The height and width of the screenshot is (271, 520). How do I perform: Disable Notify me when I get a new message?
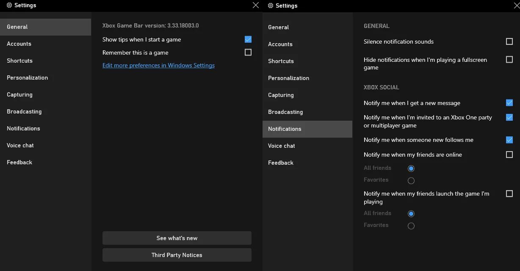(x=509, y=103)
